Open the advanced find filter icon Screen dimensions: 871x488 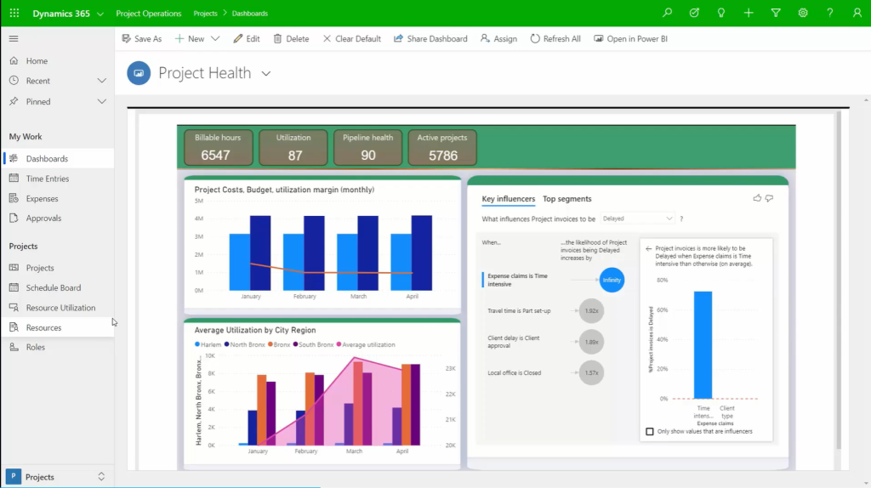click(776, 14)
